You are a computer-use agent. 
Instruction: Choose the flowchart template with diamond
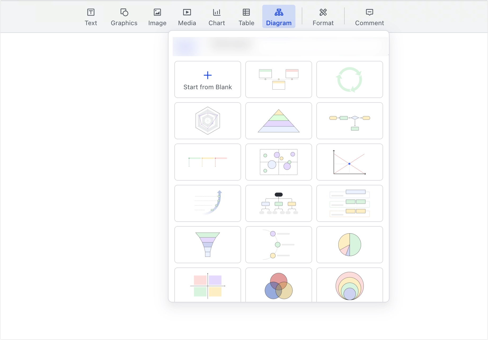pos(350,121)
